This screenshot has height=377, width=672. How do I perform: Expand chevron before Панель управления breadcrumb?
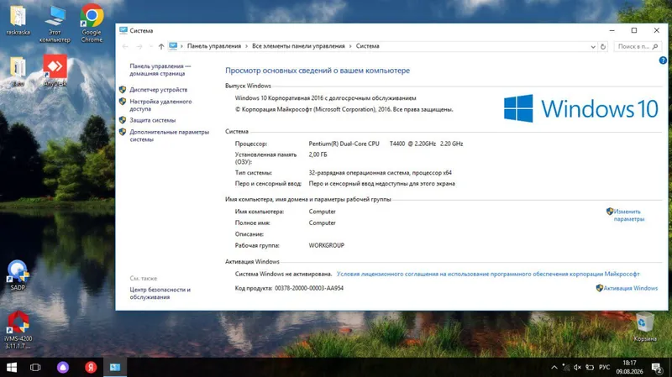click(x=181, y=46)
